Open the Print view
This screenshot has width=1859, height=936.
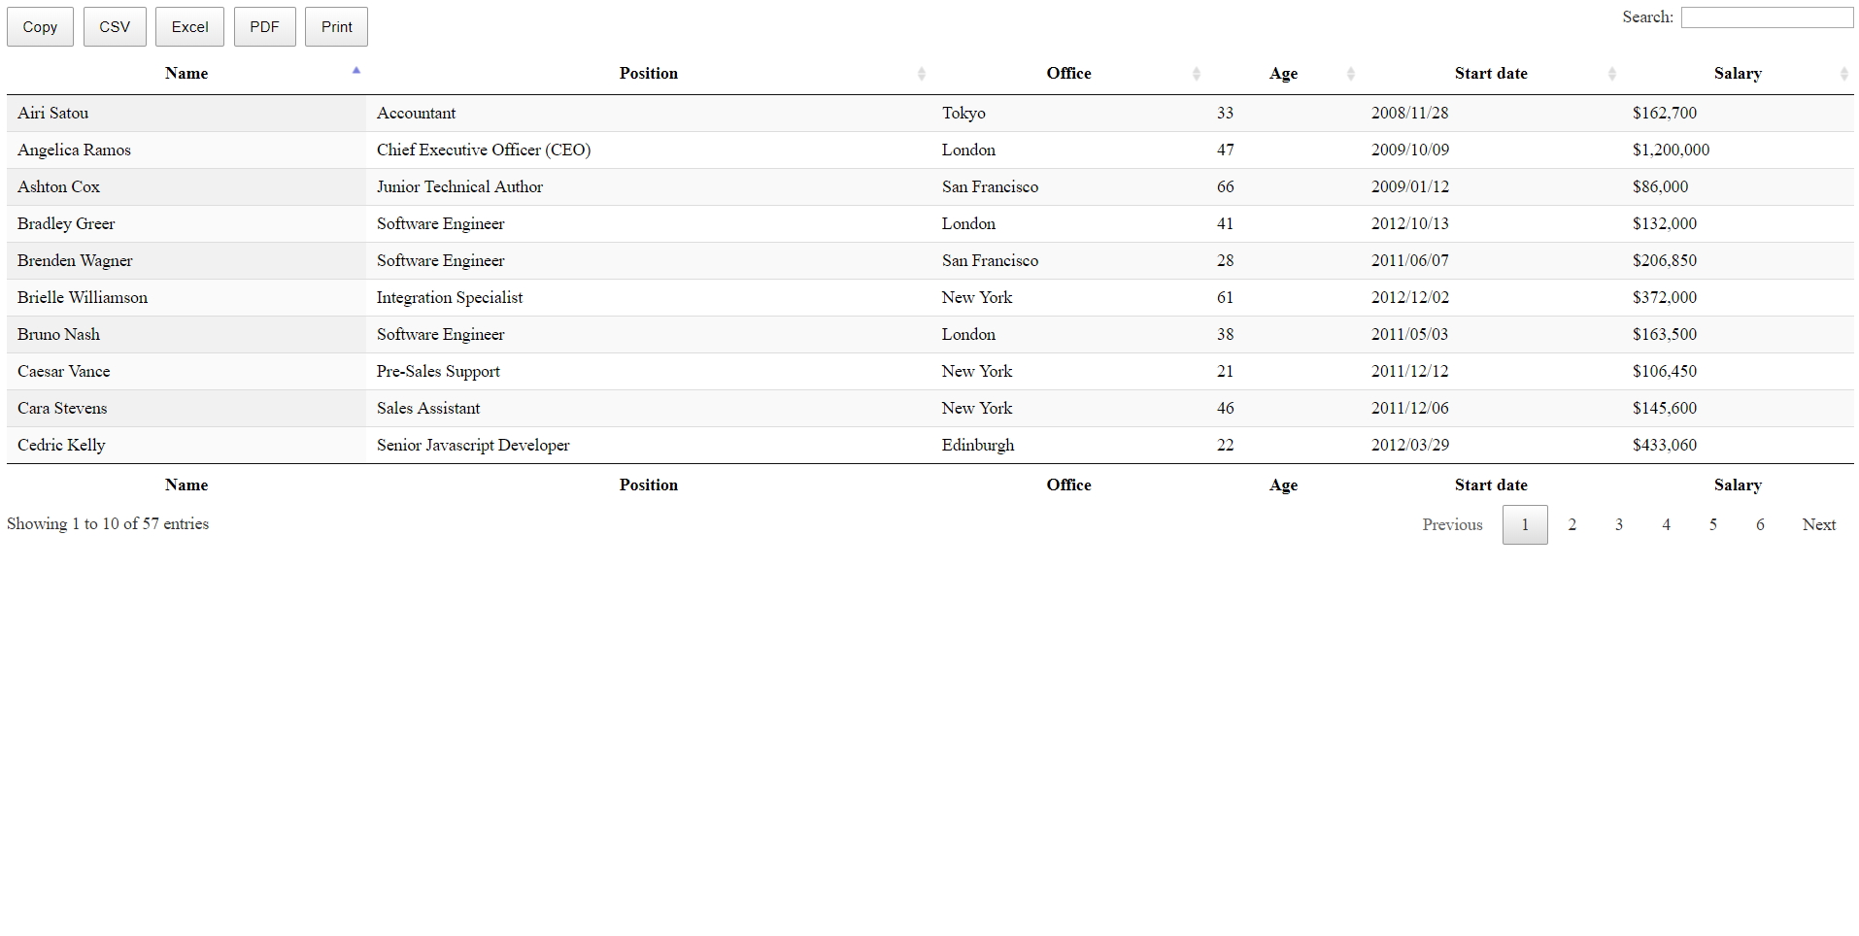pyautogui.click(x=336, y=26)
